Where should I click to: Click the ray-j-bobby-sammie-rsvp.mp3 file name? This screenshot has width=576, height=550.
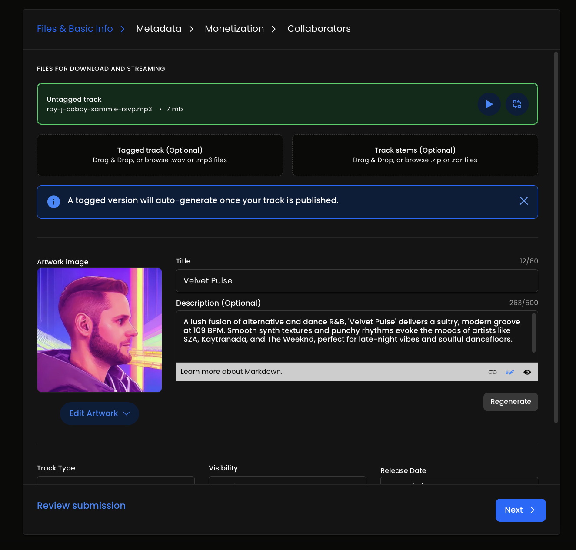click(x=100, y=109)
